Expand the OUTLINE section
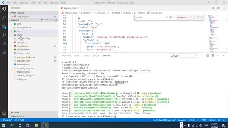 [33, 112]
